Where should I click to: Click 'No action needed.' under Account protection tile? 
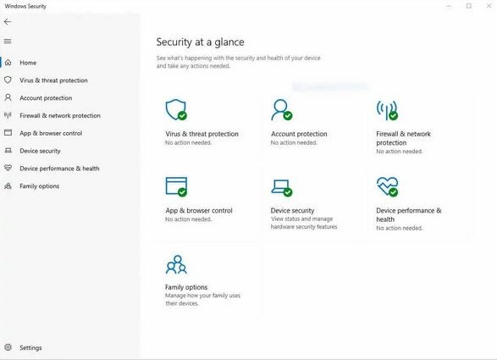[x=294, y=143]
